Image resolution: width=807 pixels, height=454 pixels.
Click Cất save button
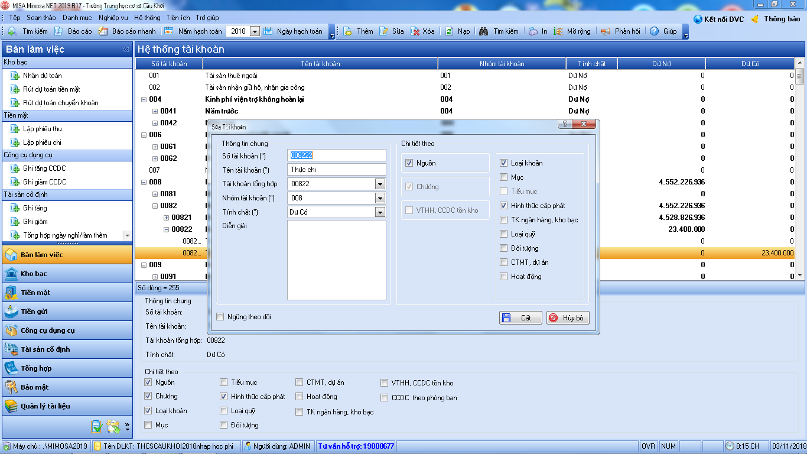[520, 318]
